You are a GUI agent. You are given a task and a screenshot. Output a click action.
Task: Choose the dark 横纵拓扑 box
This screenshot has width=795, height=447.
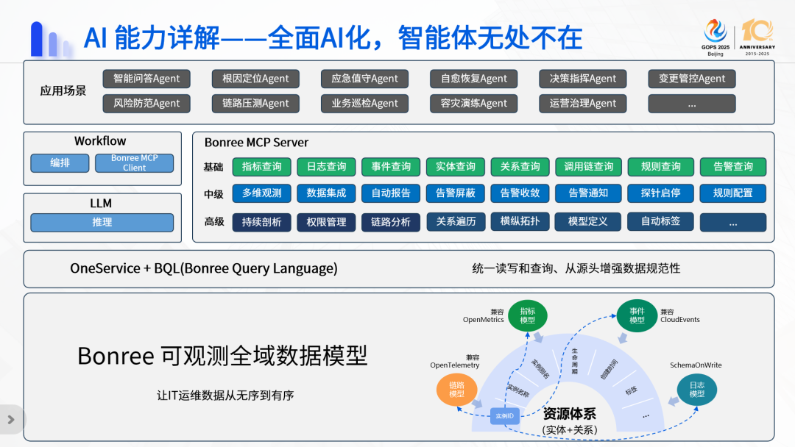(520, 221)
